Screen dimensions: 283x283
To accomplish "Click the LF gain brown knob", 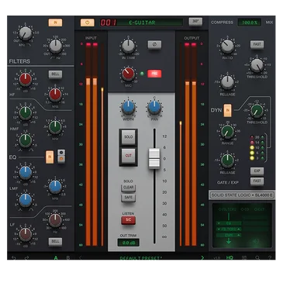I will pyautogui.click(x=26, y=234).
